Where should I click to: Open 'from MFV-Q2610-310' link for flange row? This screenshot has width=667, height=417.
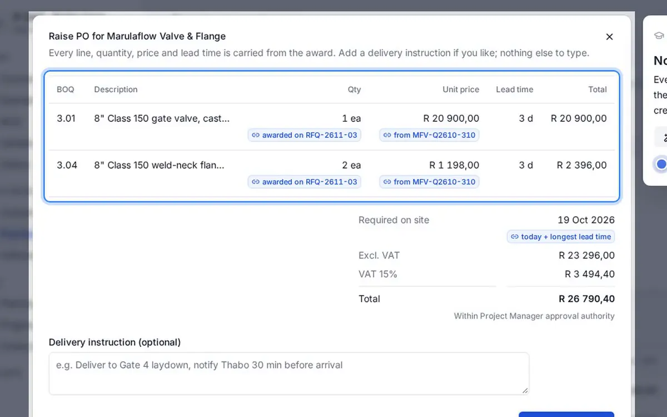[x=429, y=182]
